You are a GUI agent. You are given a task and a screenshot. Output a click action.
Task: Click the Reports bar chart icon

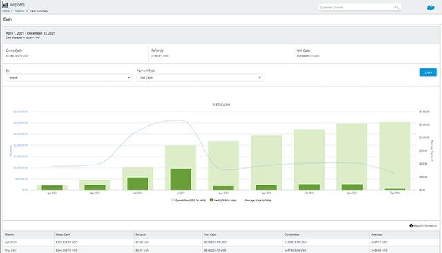(x=5, y=5)
